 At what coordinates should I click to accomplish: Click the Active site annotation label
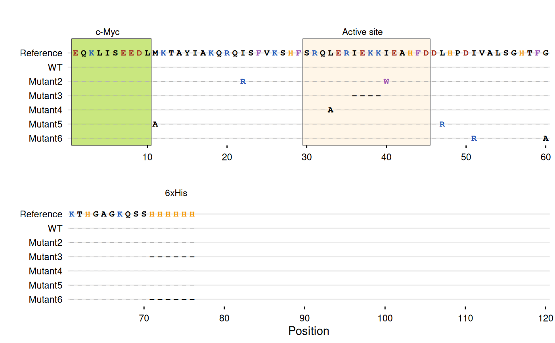(362, 32)
